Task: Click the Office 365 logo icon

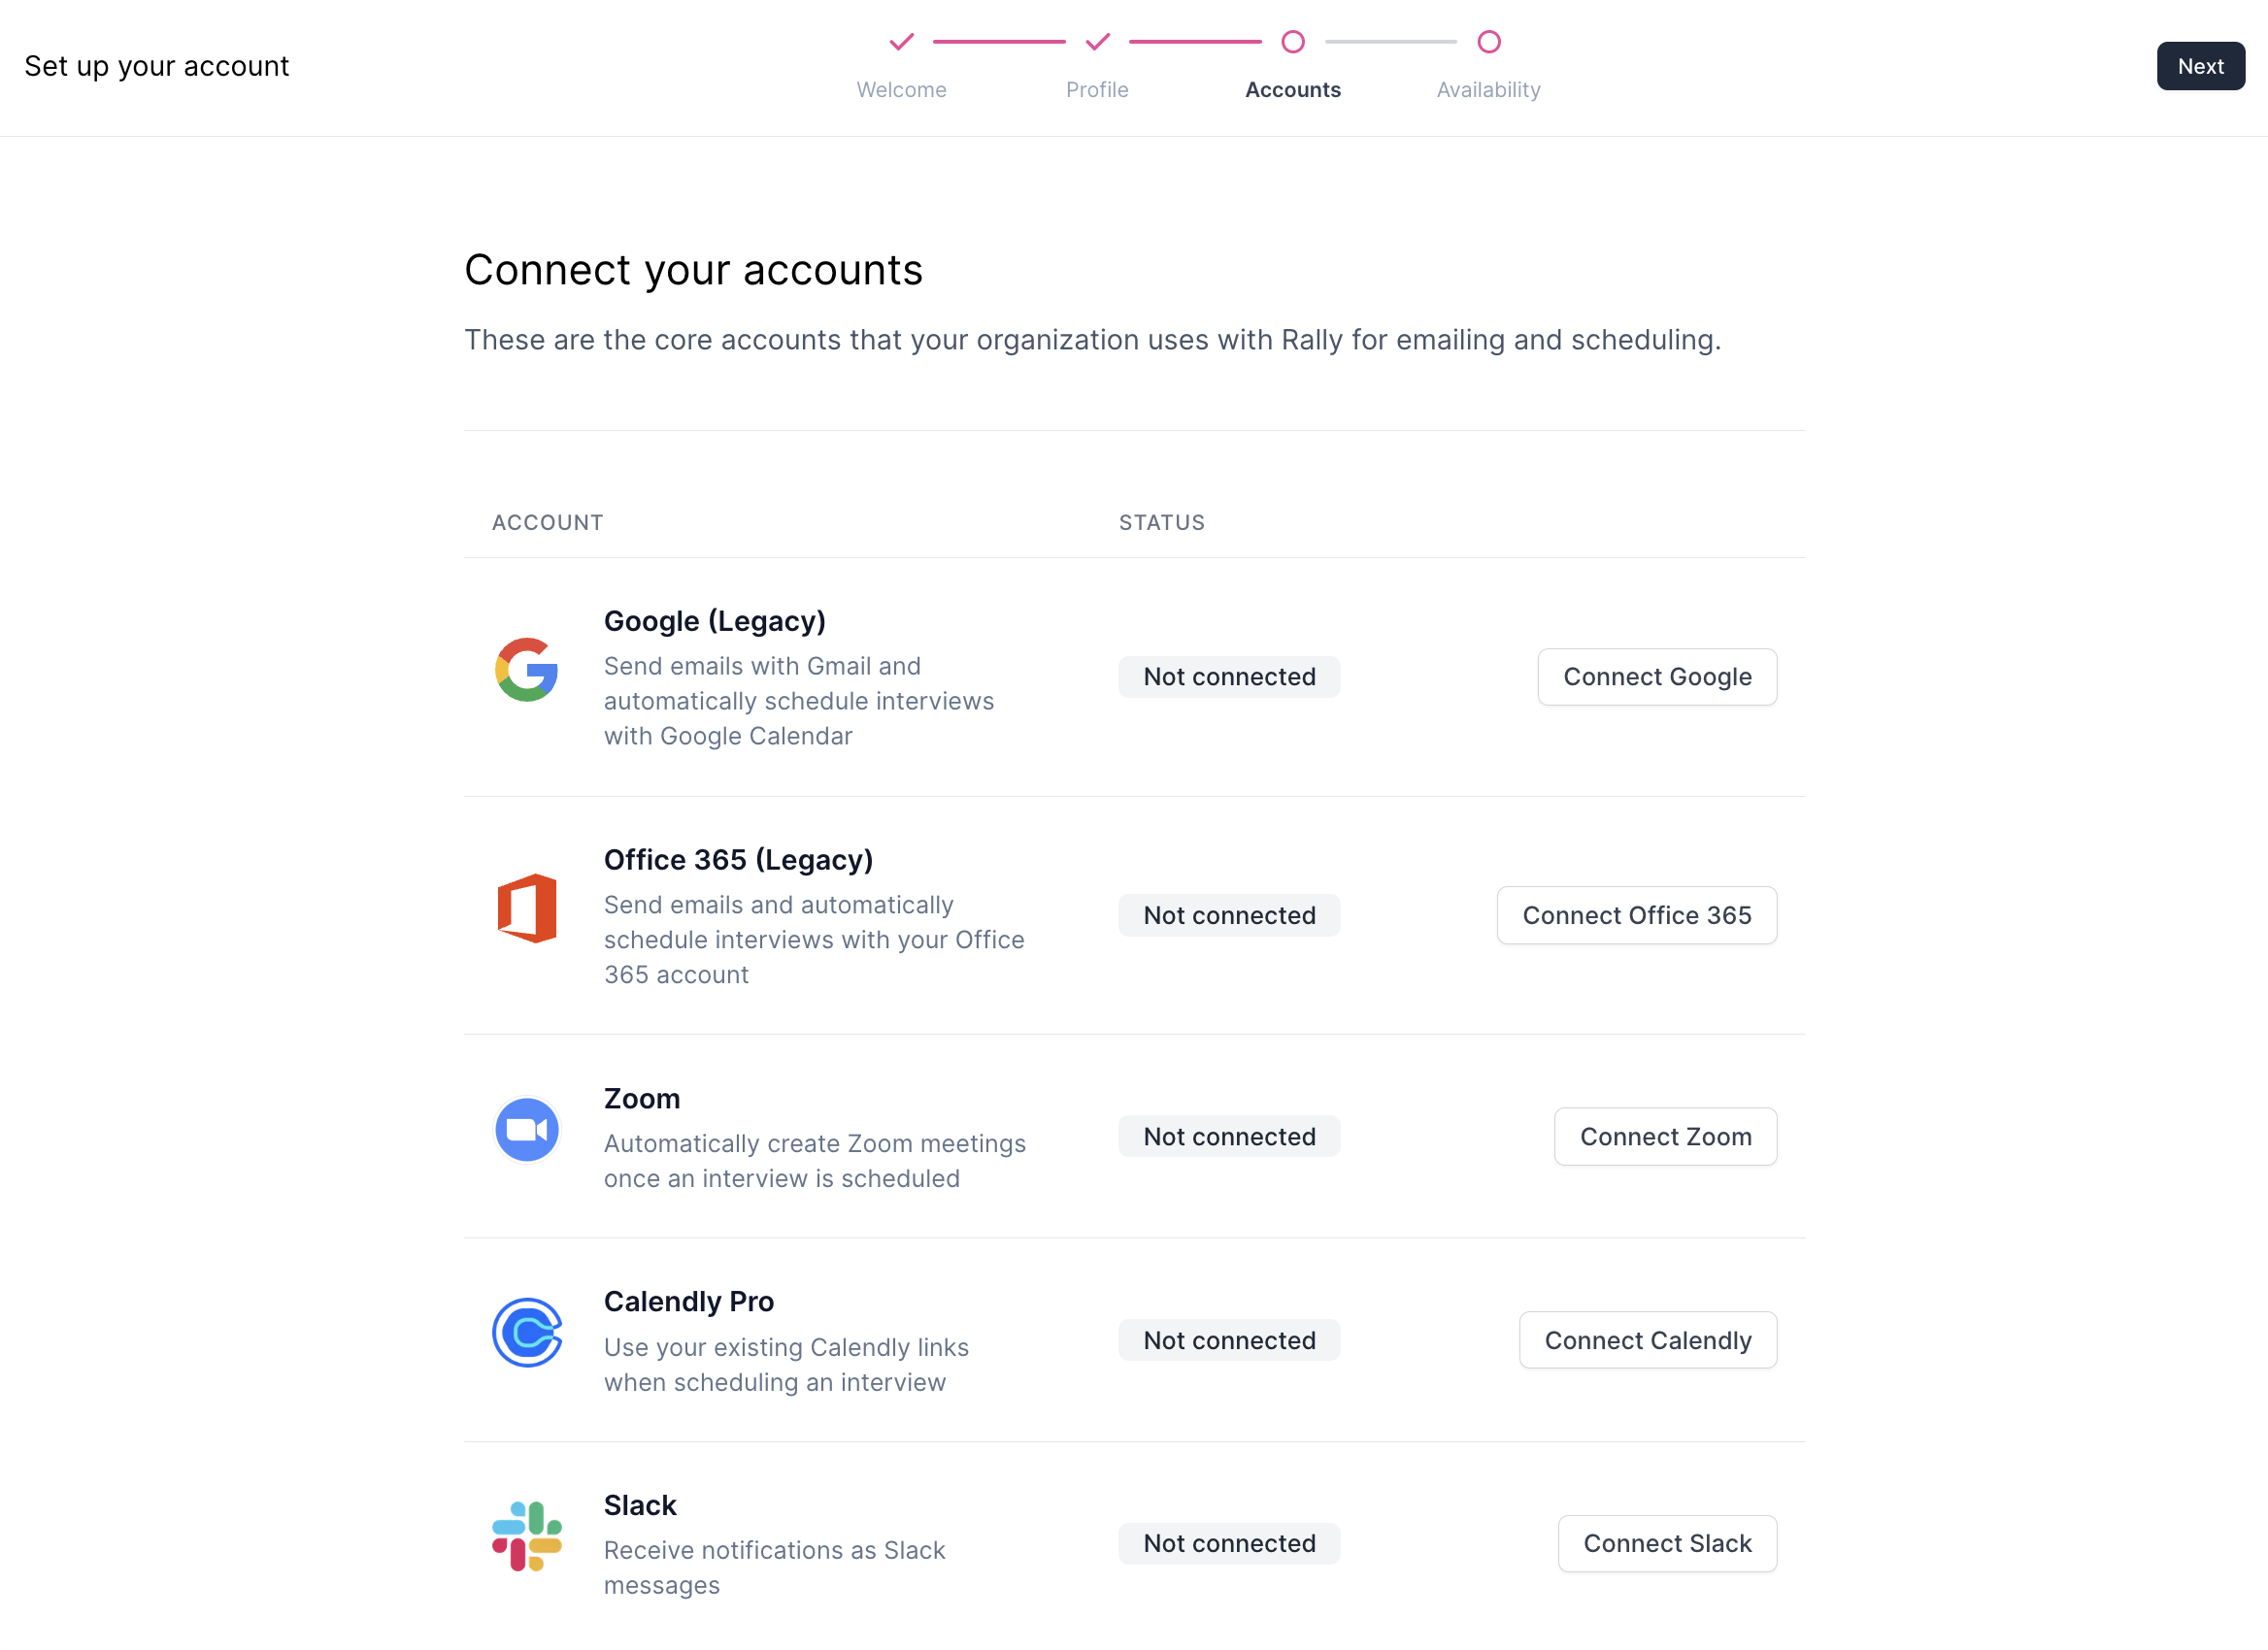Action: coord(526,907)
